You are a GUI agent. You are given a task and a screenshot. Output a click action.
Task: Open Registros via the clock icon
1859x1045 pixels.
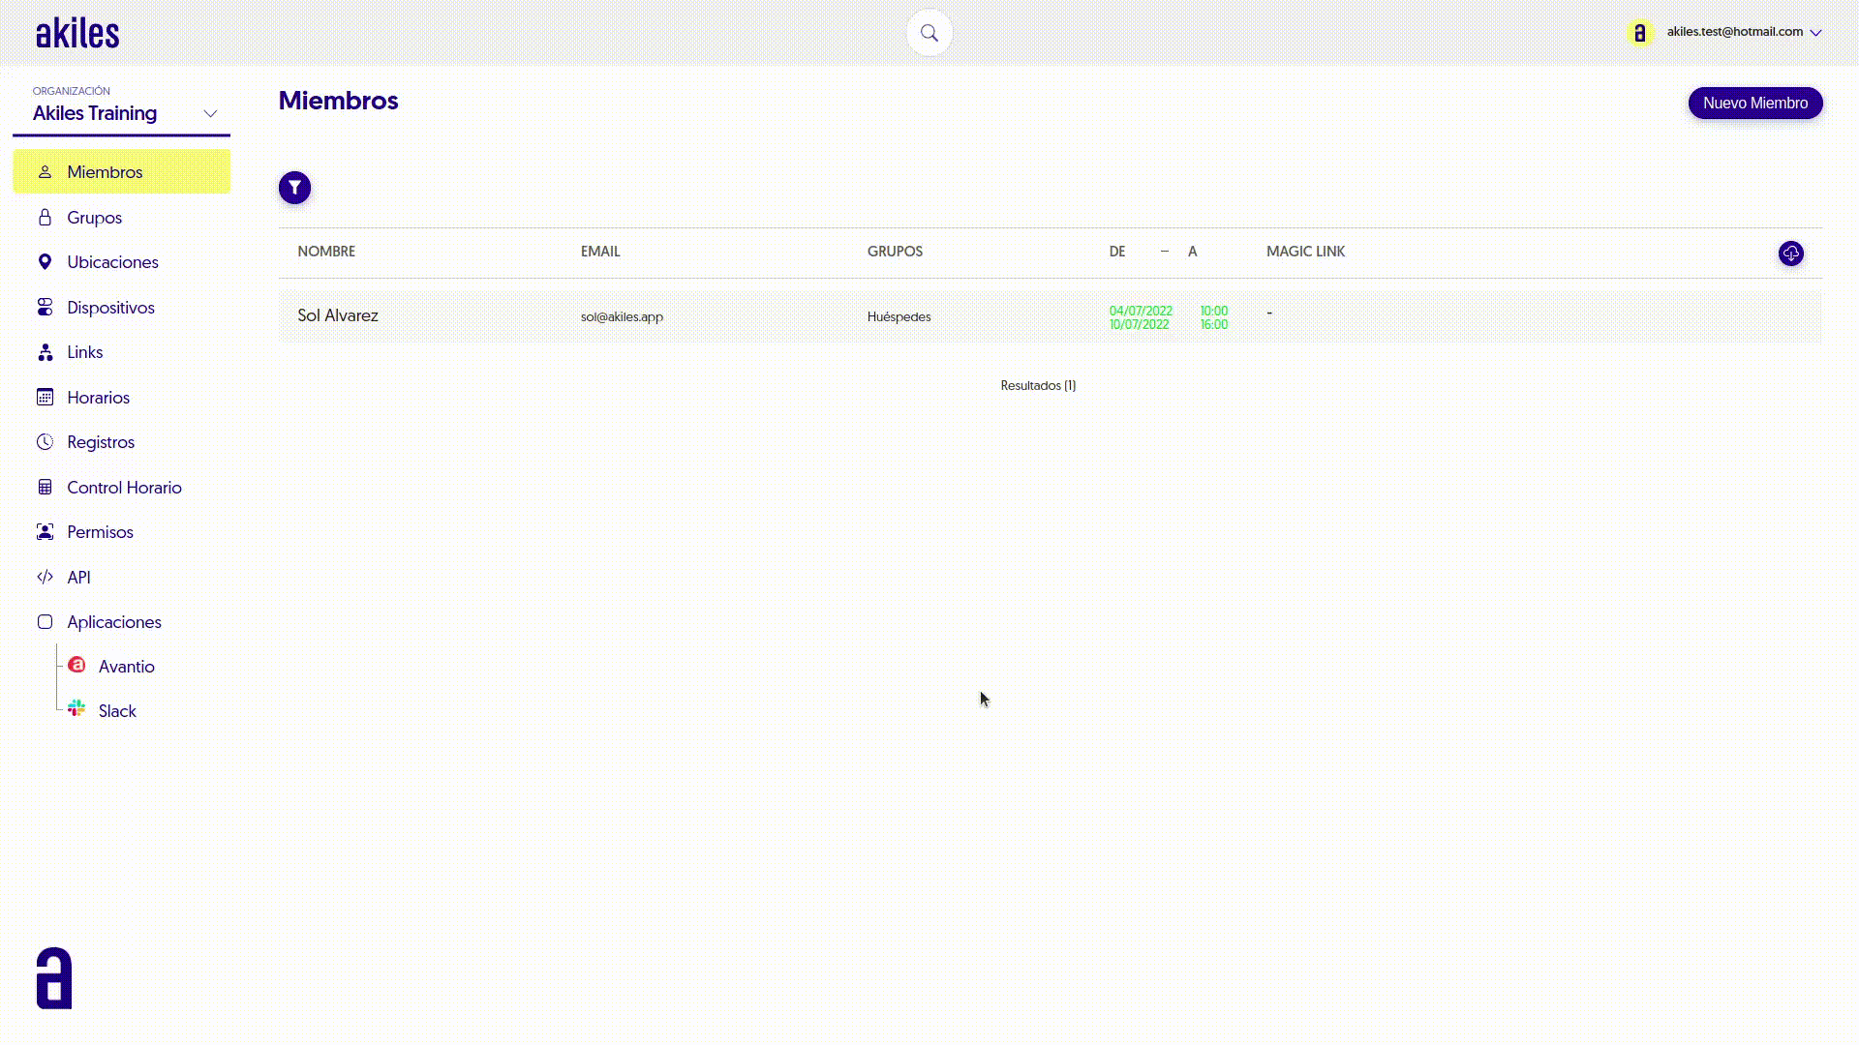[x=45, y=441]
